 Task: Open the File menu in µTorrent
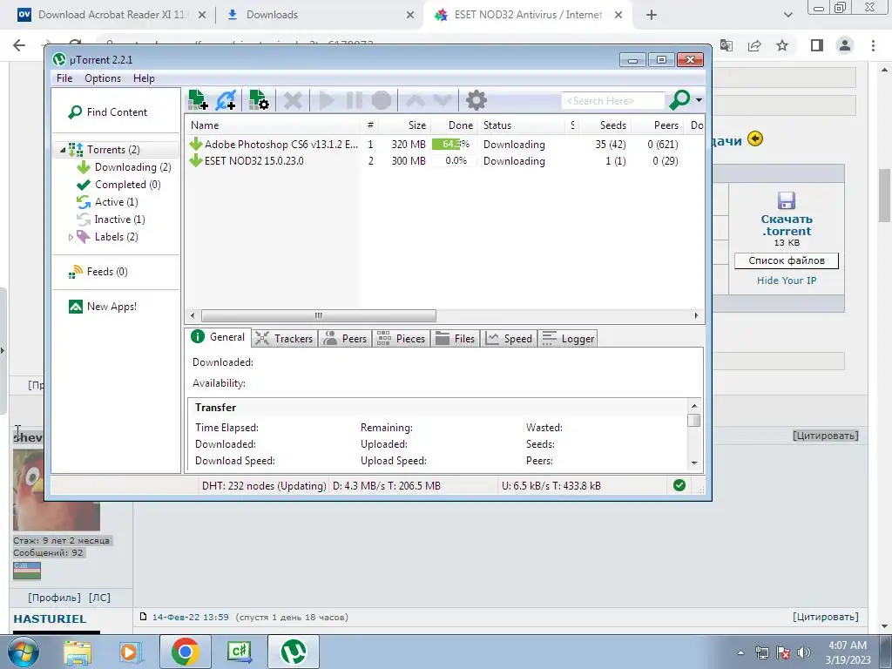tap(64, 78)
